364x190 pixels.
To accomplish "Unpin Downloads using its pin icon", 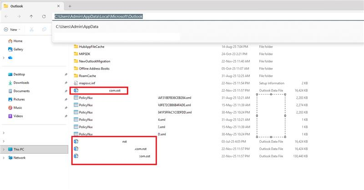I will (x=66, y=83).
